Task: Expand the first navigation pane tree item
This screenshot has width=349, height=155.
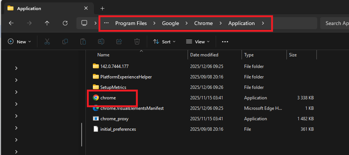Action: coord(16,68)
